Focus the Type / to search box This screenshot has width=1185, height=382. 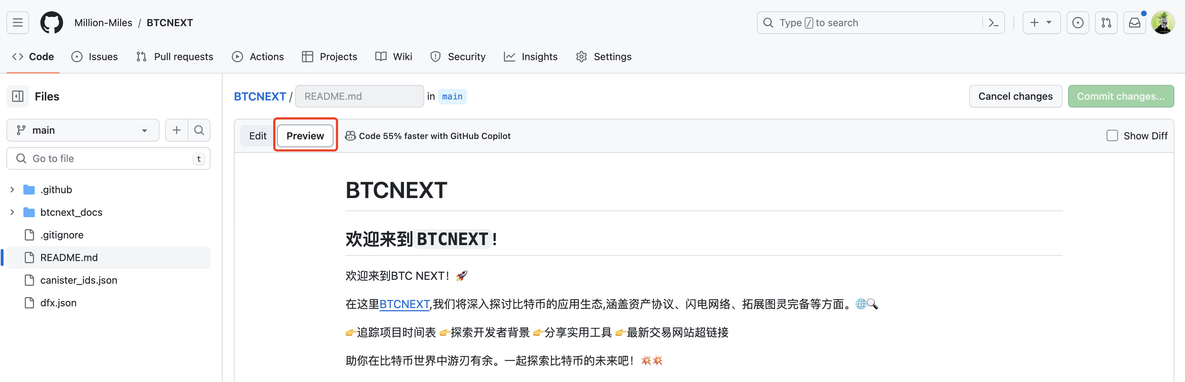880,23
